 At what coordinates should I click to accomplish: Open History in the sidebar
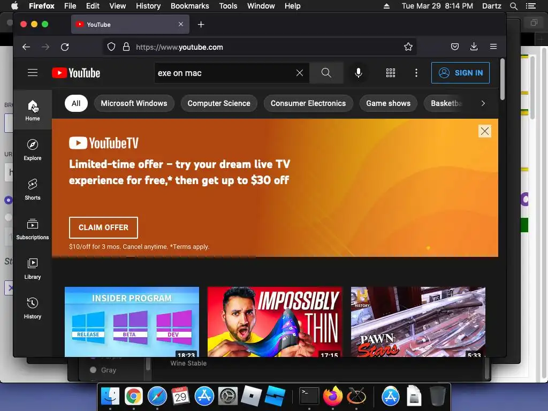33,308
